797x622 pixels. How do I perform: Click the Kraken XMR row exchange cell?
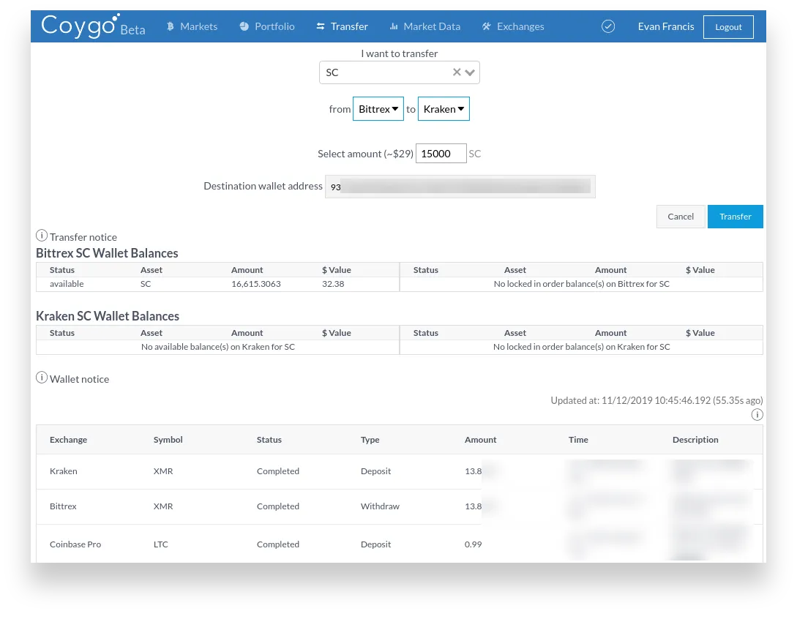click(x=64, y=471)
